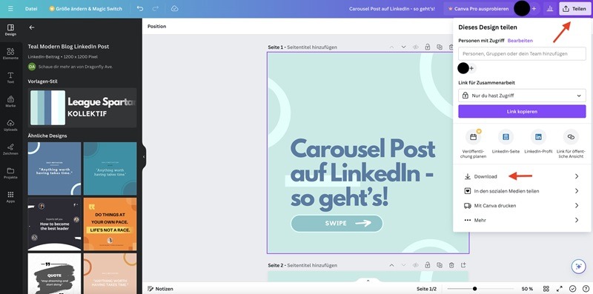
Task: Lock Seite 1 with padlock icon
Action: pos(428,47)
